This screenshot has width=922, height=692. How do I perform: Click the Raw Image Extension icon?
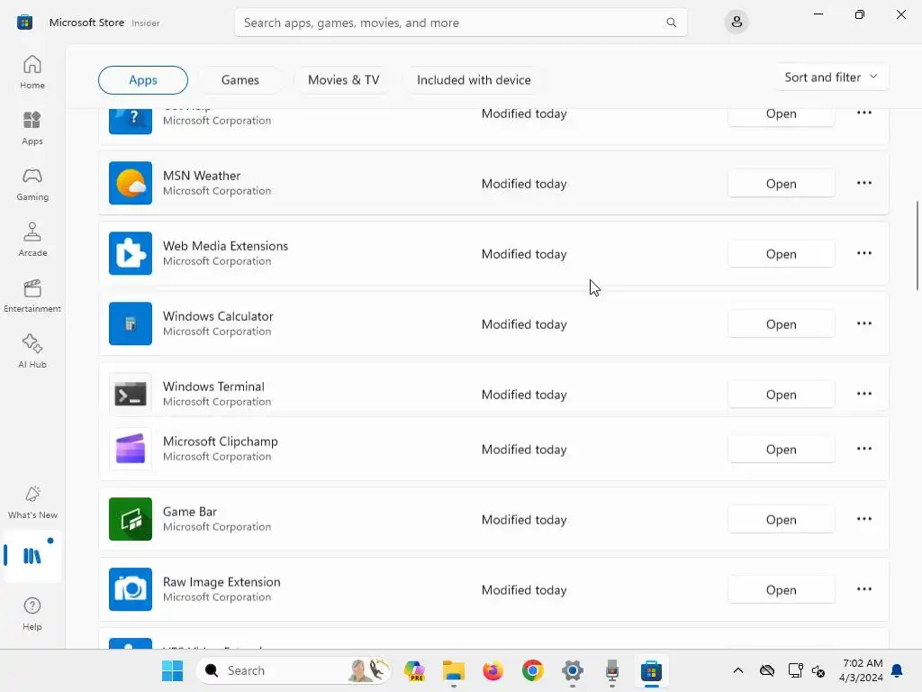(x=131, y=589)
